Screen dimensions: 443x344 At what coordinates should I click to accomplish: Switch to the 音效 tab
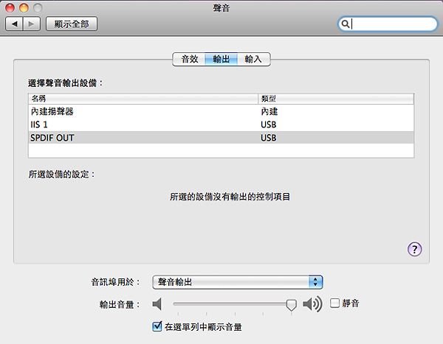pos(189,59)
